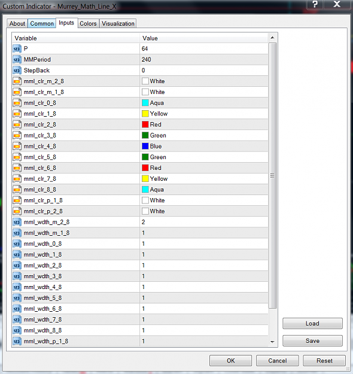Viewport: 353px width, 374px height.
Task: Click the integer icon beside mml_wdth_4_8
Action: click(17, 287)
